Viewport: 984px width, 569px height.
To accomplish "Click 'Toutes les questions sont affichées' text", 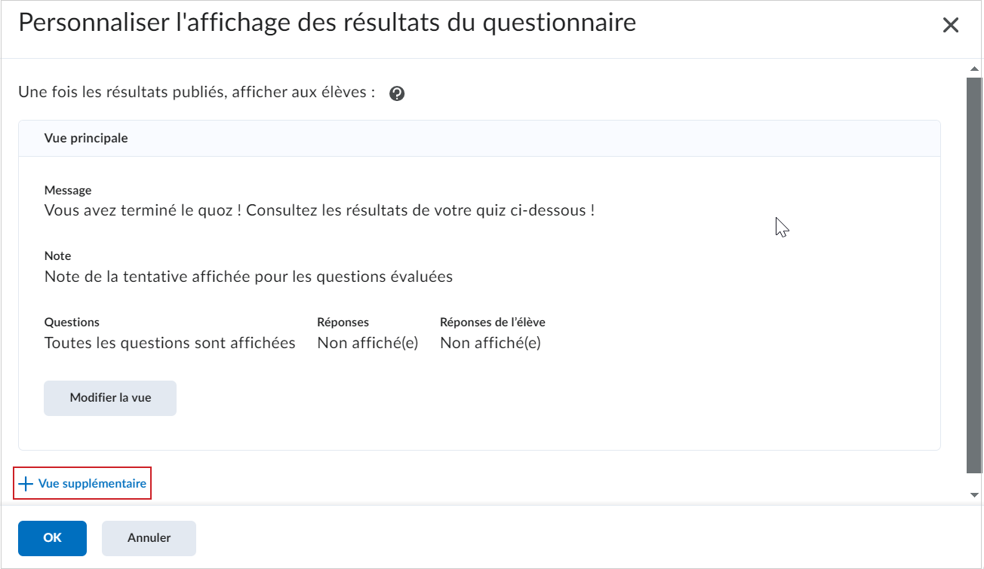I will [x=170, y=343].
